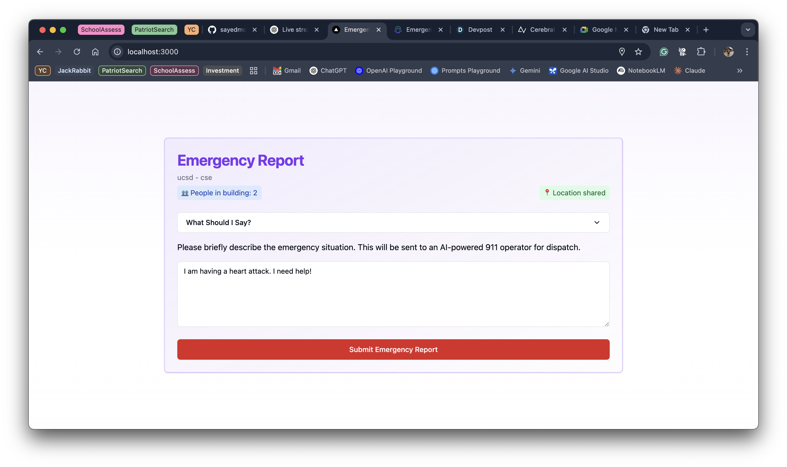Click Submit Emergency Report button
Screen dimensions: 787x467
point(393,349)
